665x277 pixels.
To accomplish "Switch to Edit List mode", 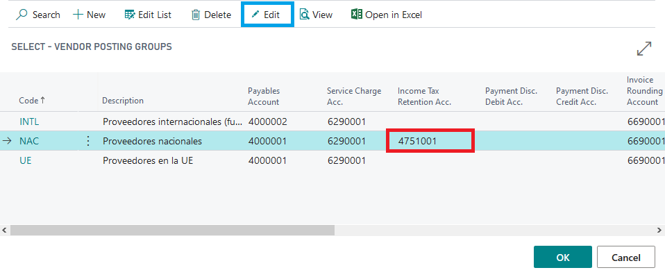I will coord(155,15).
